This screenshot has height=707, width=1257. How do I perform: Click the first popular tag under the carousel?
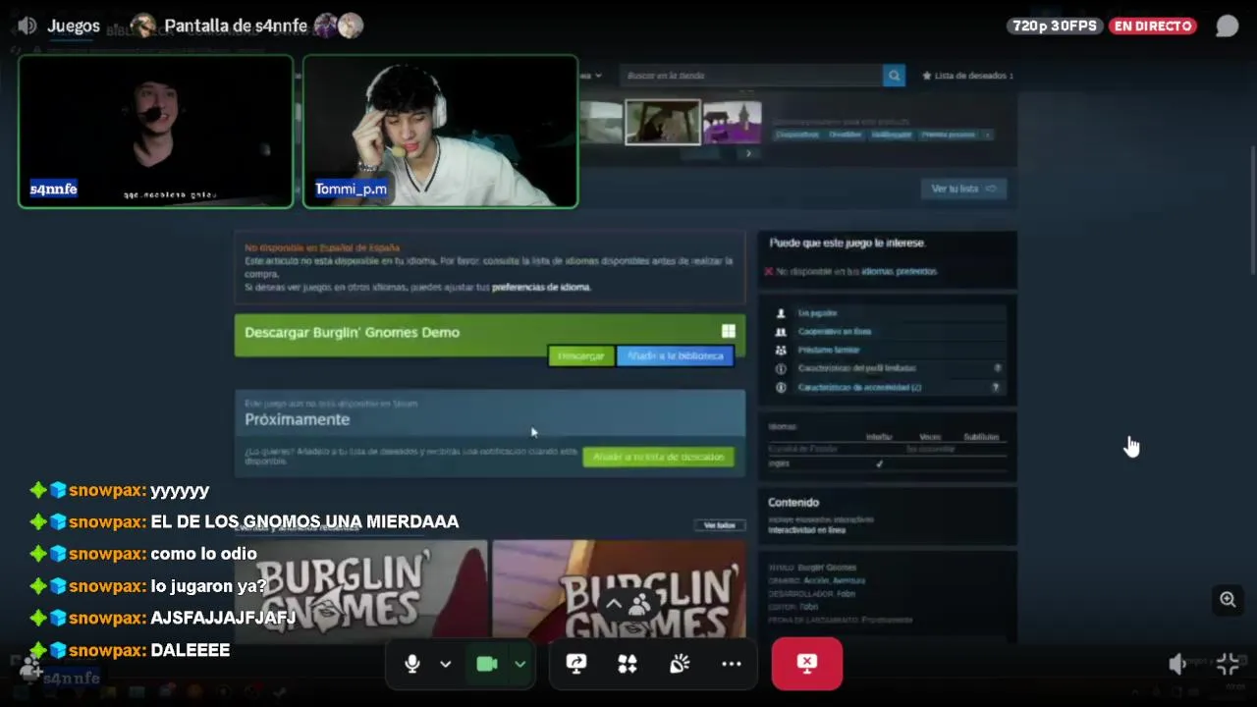point(796,135)
